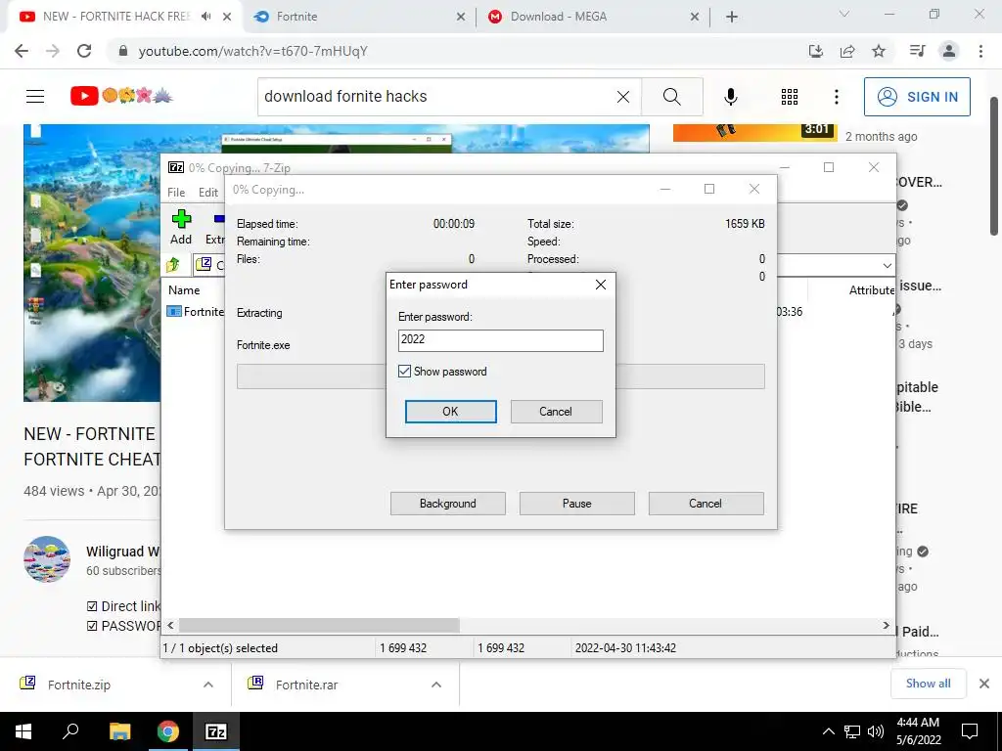Open File Explorer from taskbar
The height and width of the screenshot is (751, 1002).
(119, 731)
